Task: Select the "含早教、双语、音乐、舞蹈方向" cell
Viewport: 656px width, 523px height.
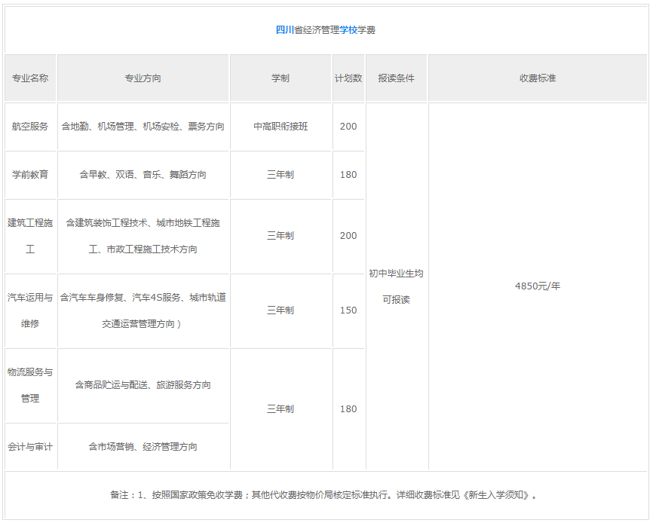Action: coord(143,175)
